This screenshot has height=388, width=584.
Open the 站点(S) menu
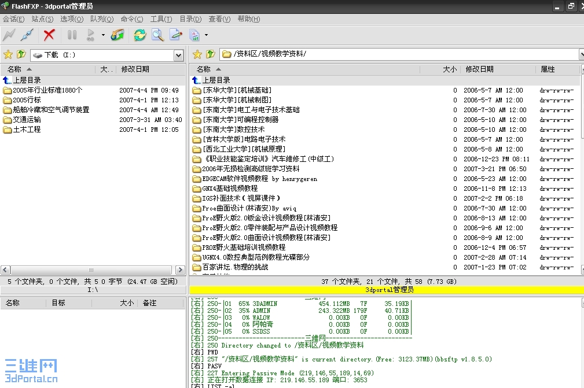coord(42,19)
